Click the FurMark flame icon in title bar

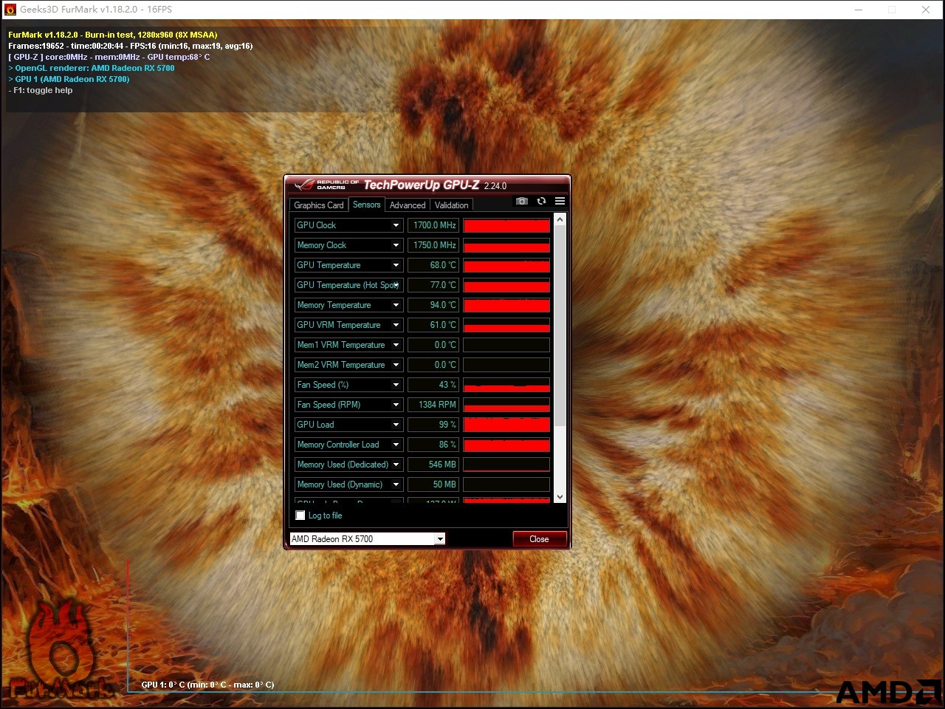click(x=10, y=10)
